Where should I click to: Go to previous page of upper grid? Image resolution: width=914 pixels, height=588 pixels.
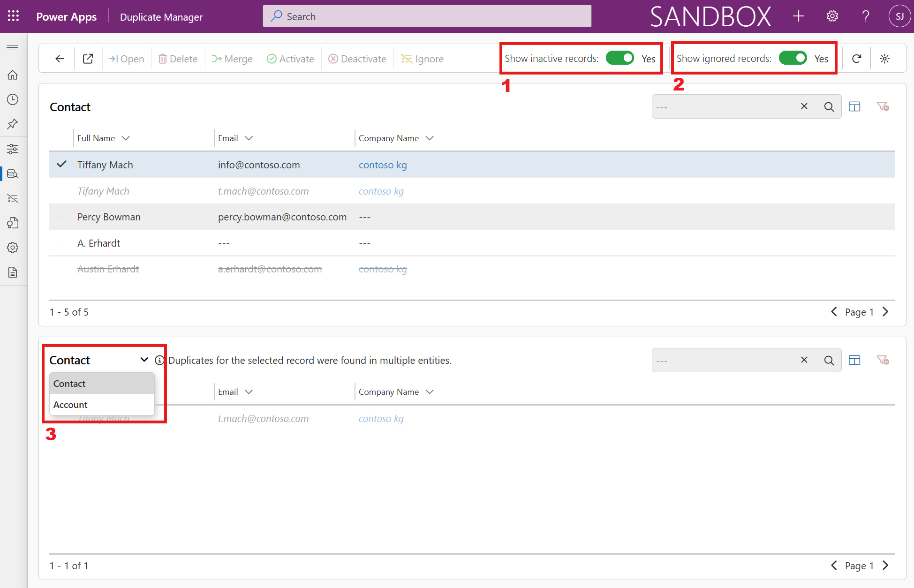point(834,312)
